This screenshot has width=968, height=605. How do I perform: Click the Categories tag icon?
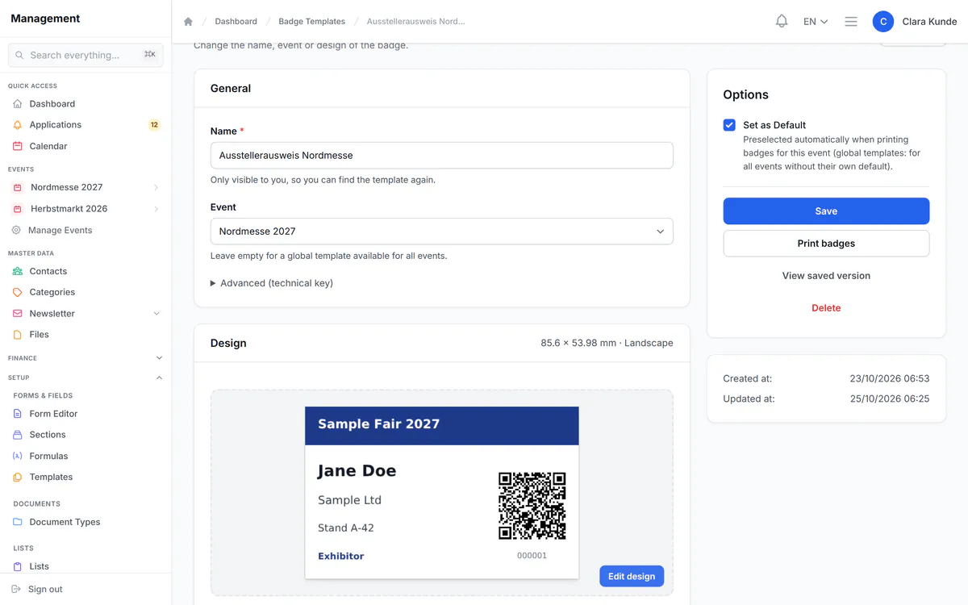[x=18, y=292]
